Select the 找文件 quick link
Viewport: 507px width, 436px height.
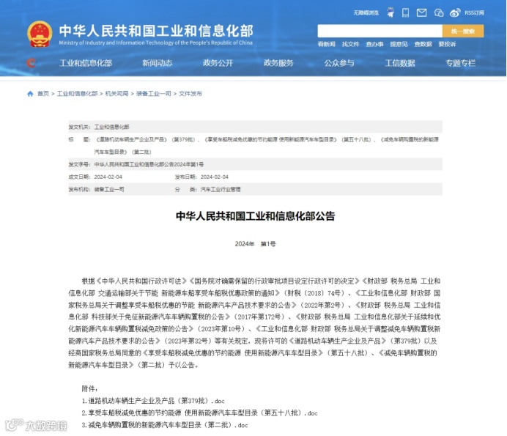coord(350,44)
